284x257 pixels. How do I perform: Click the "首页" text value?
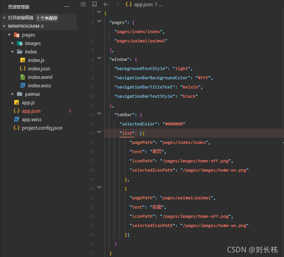pyautogui.click(x=157, y=152)
